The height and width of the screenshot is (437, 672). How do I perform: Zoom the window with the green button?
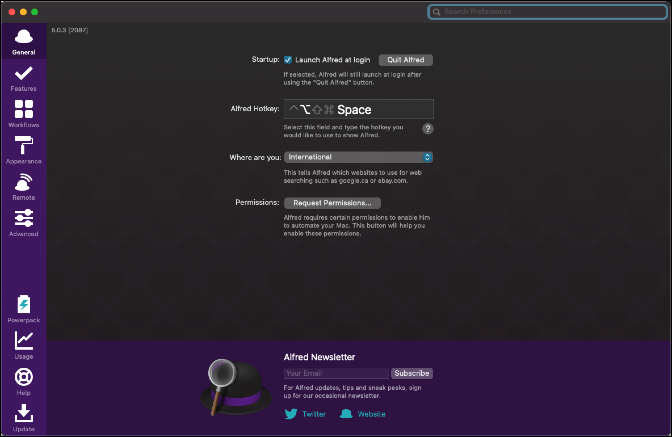(35, 12)
